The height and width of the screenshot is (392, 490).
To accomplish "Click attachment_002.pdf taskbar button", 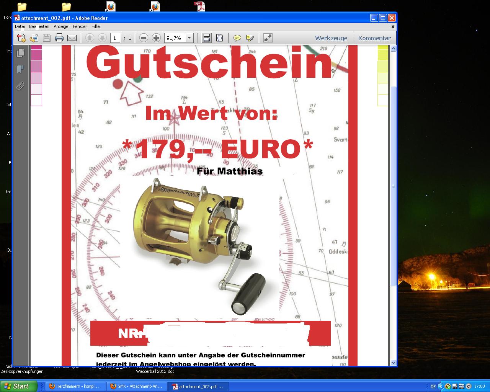I will 199,386.
